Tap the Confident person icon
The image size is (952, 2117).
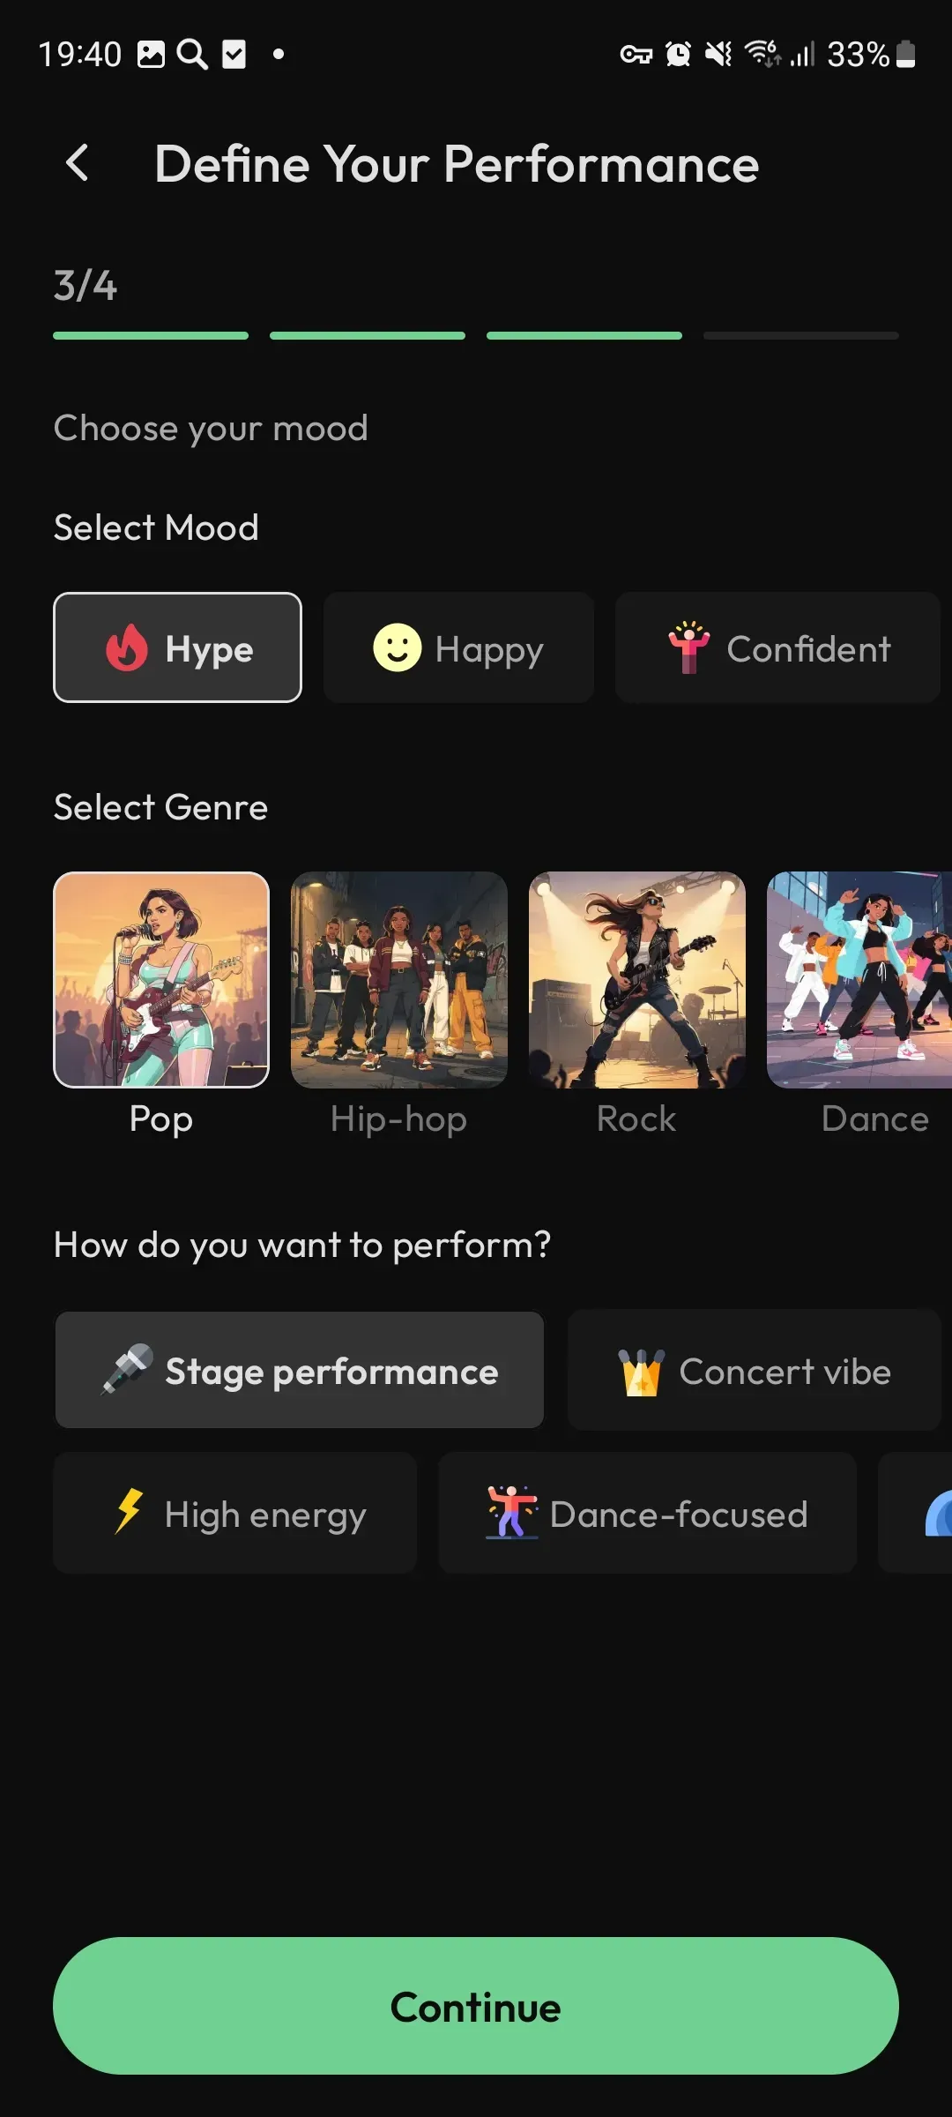point(688,647)
